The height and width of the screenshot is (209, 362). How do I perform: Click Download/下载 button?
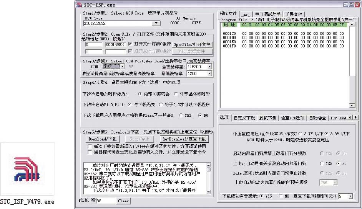click(x=103, y=139)
